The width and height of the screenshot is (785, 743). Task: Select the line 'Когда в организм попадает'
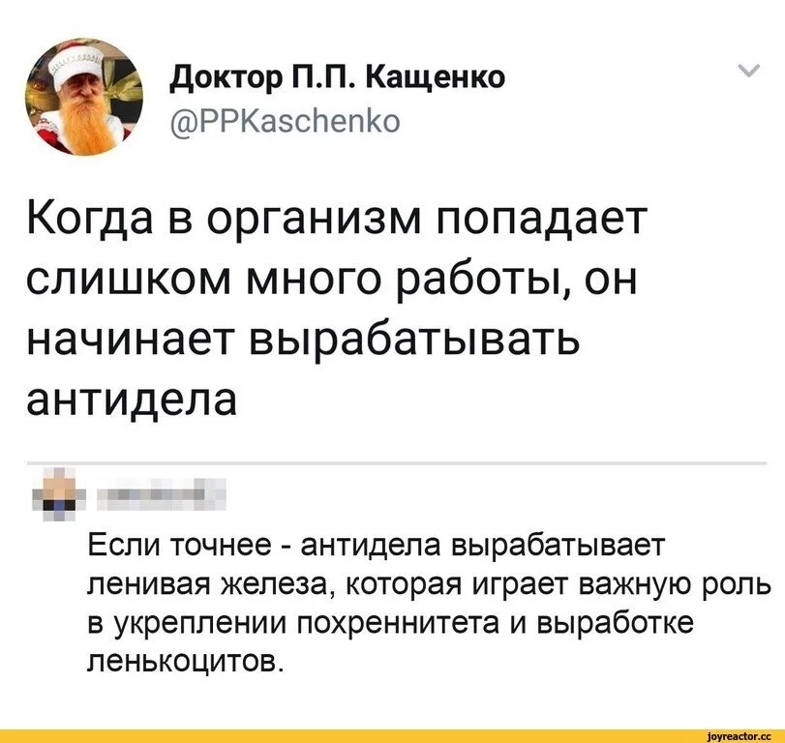(x=337, y=221)
